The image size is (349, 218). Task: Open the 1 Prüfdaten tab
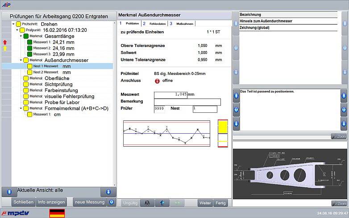[129, 23]
